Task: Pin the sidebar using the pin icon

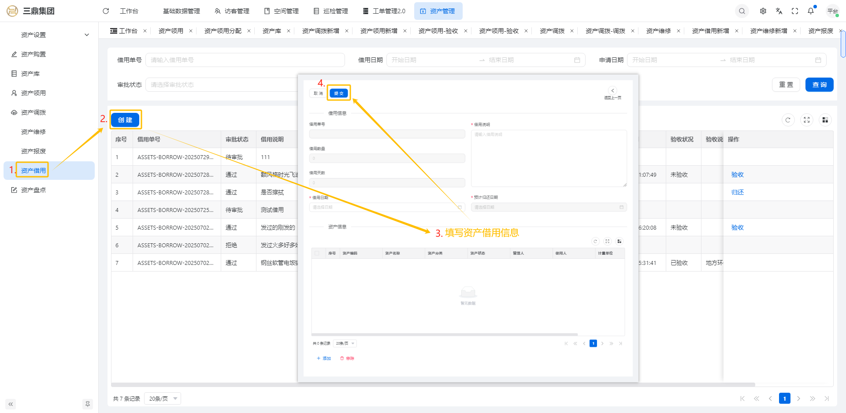Action: (87, 404)
